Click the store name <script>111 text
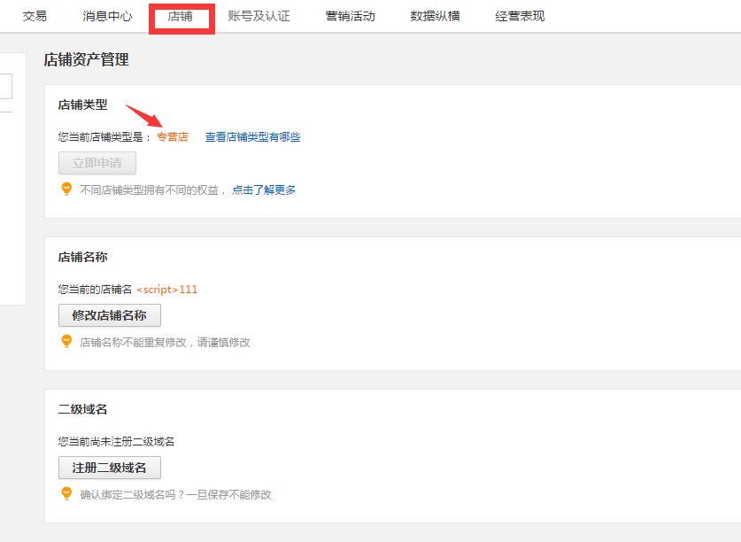 coord(166,290)
